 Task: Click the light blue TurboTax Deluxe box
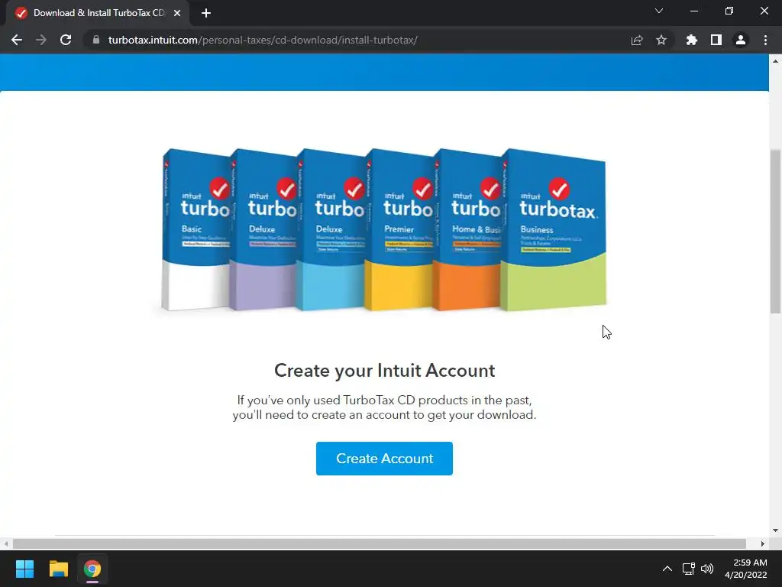pyautogui.click(x=330, y=229)
